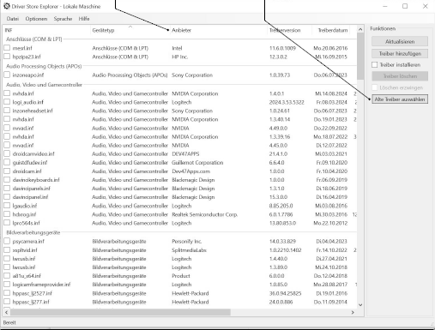Click the horizontal scrollbar thumb
The width and height of the screenshot is (435, 330).
pos(120,312)
